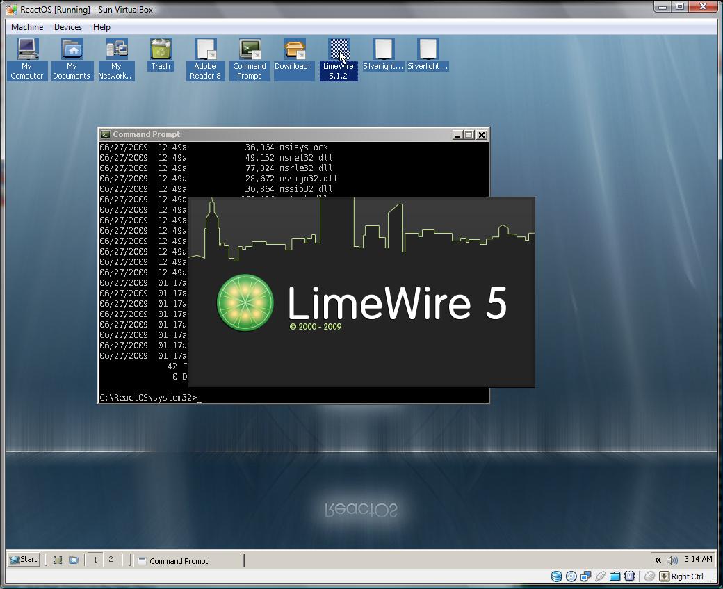This screenshot has width=723, height=589.
Task: Click the LimeWire 5 splash screen
Action: pyautogui.click(x=362, y=293)
